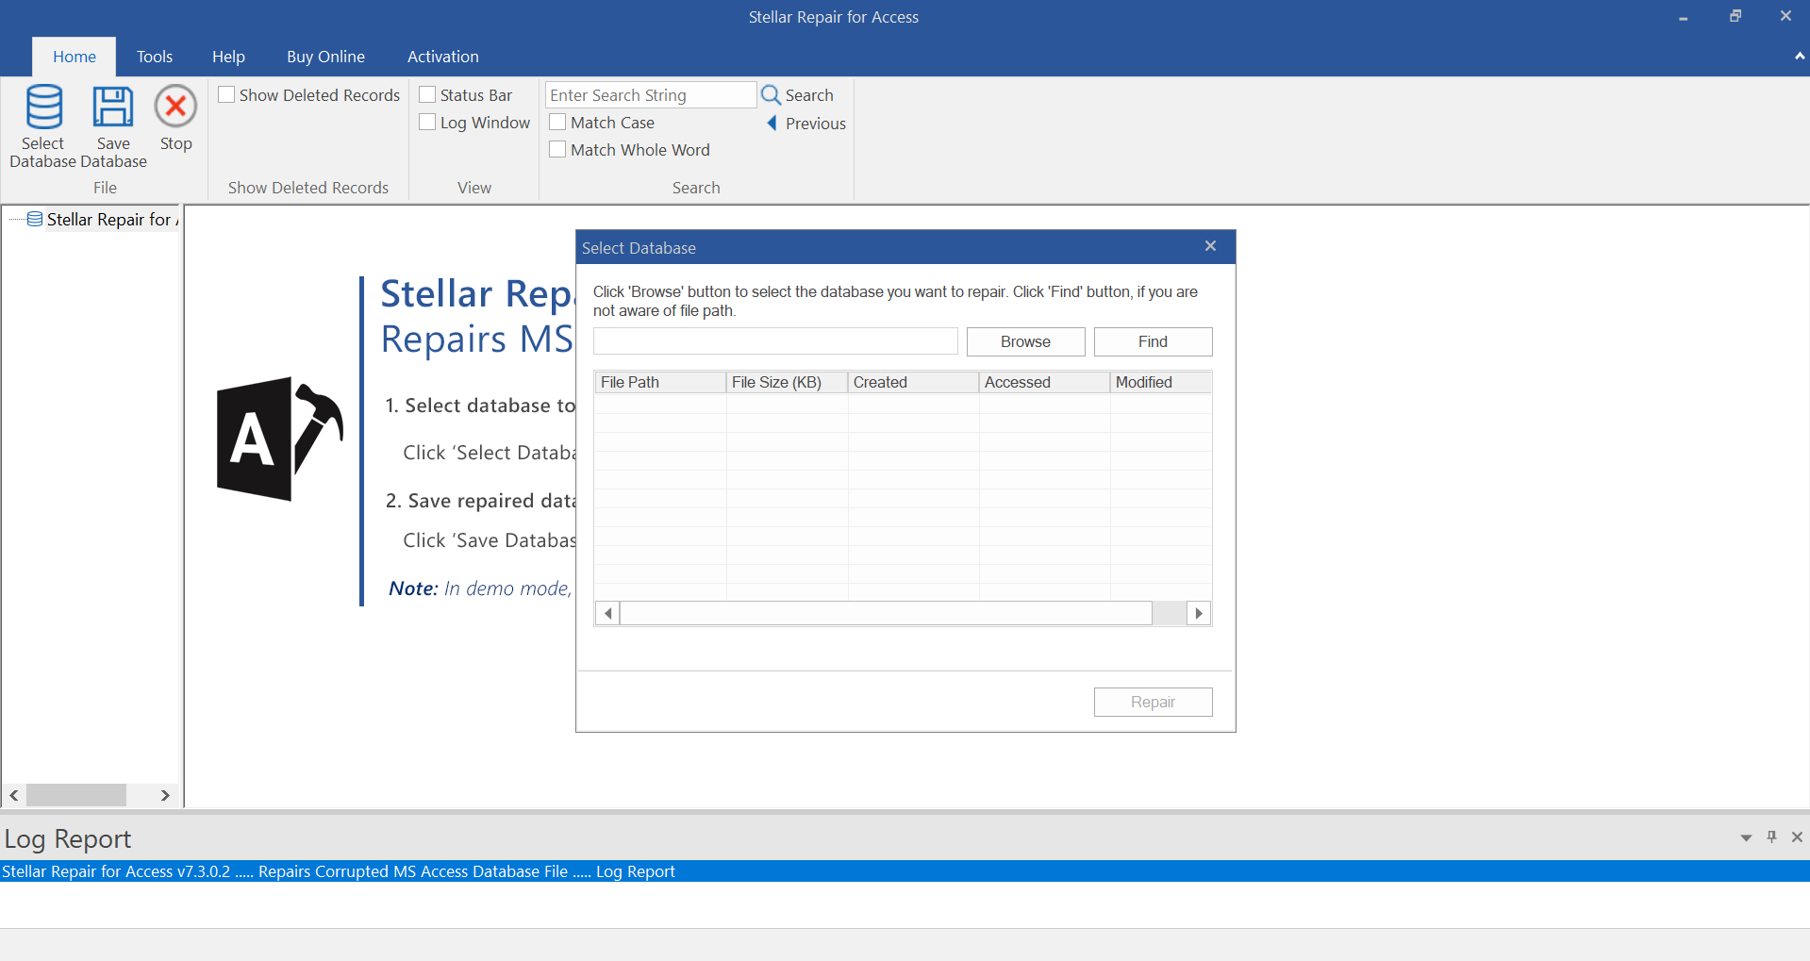This screenshot has width=1810, height=961.
Task: Enable Match Case for searching
Action: (x=556, y=122)
